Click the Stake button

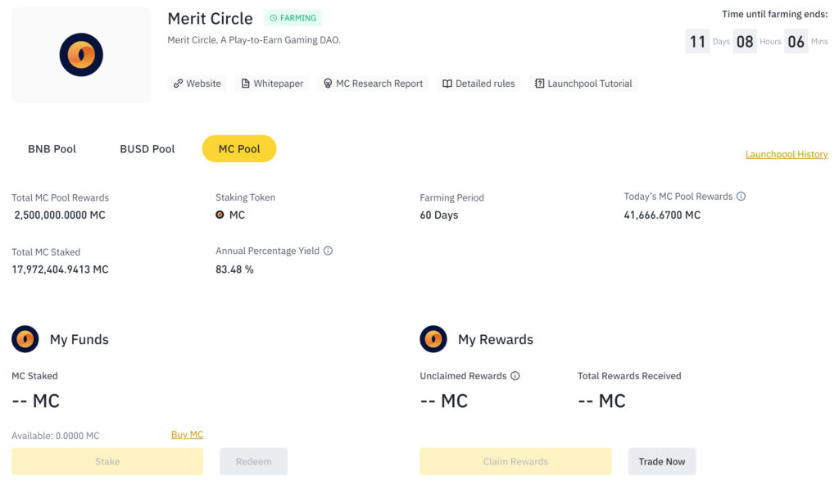107,461
